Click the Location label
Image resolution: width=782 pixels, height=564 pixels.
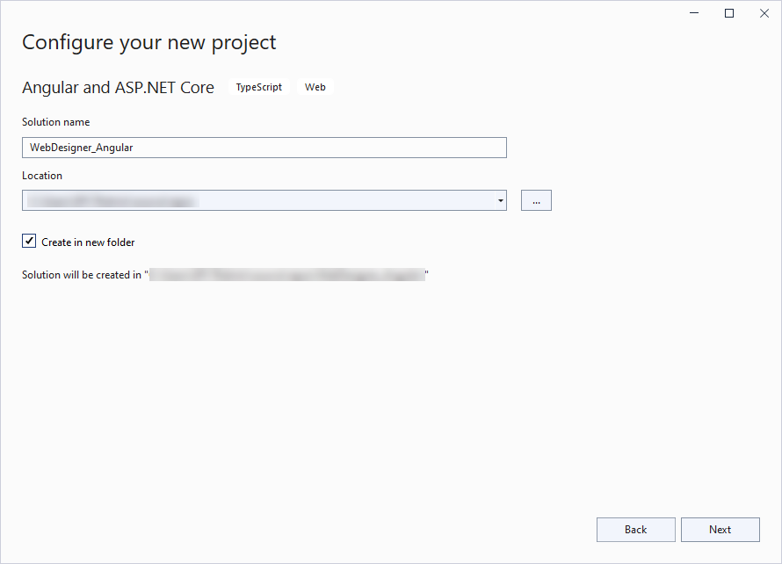42,176
